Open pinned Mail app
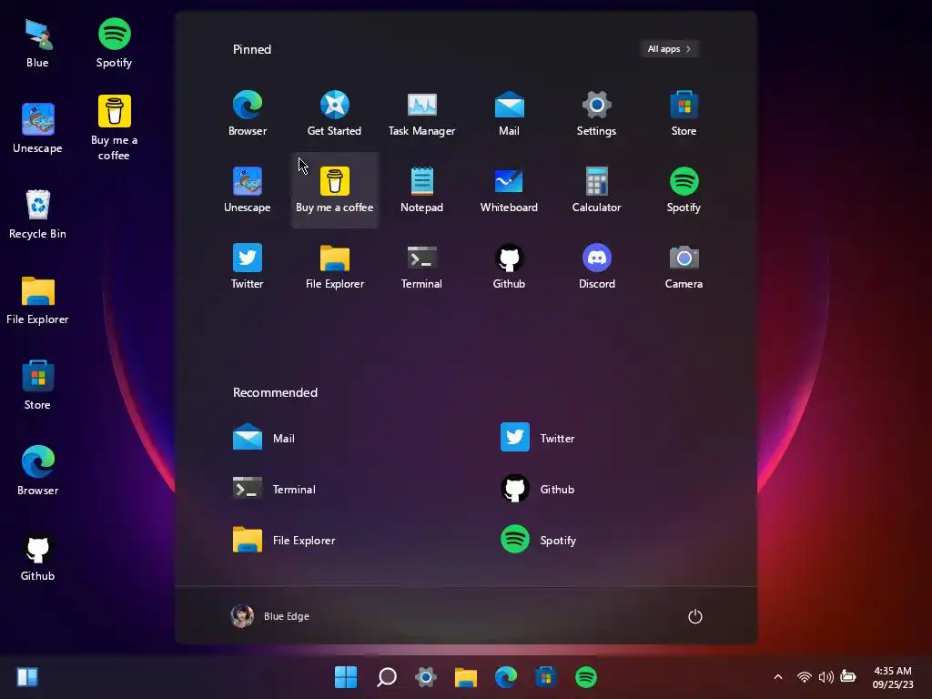 [x=509, y=114]
